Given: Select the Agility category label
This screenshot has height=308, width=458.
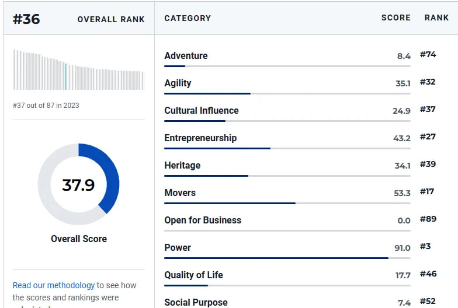Looking at the screenshot, I should pyautogui.click(x=178, y=83).
